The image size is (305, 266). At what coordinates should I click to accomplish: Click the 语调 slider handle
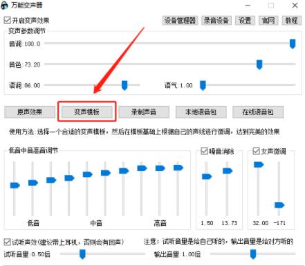click(124, 85)
